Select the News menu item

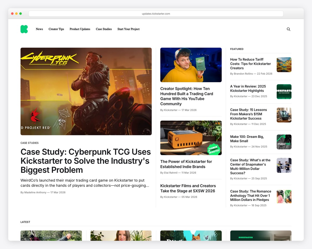pyautogui.click(x=39, y=29)
